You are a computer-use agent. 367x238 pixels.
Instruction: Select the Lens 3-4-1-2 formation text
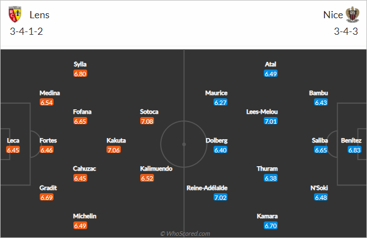click(26, 31)
